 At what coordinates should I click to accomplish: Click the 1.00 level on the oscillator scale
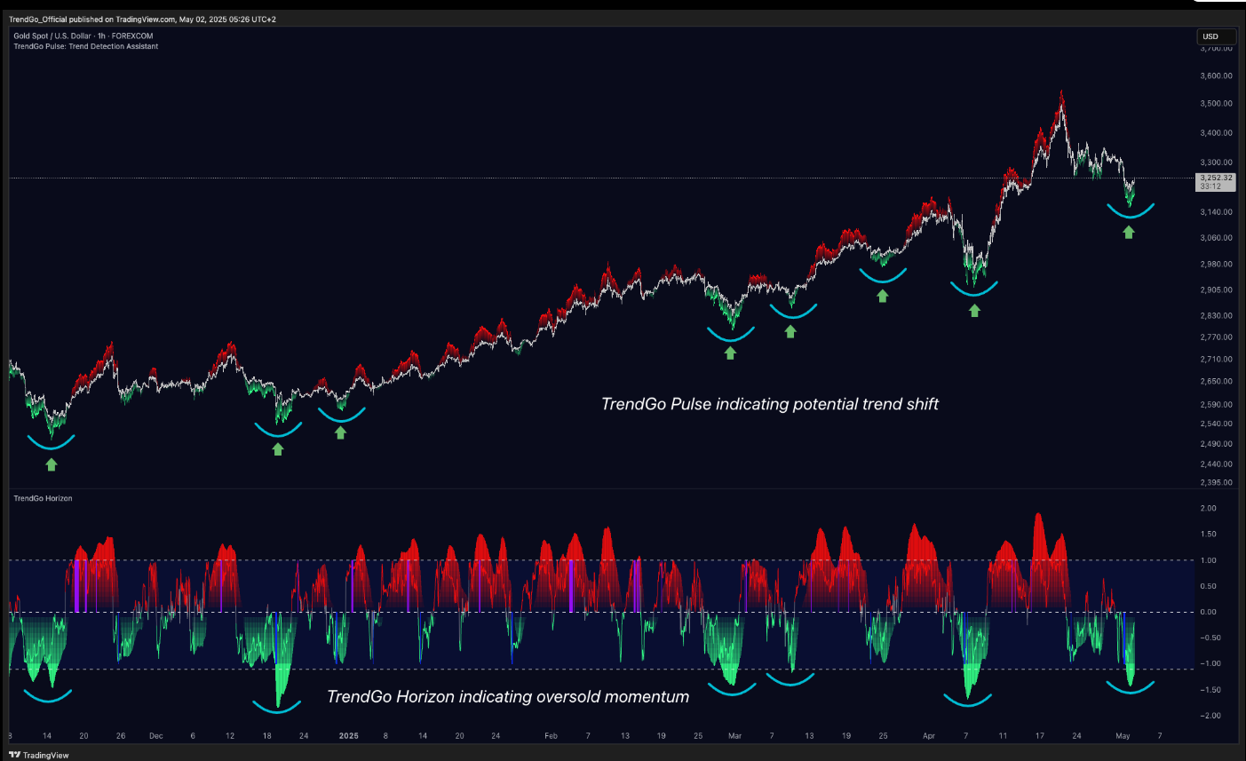(x=1208, y=560)
